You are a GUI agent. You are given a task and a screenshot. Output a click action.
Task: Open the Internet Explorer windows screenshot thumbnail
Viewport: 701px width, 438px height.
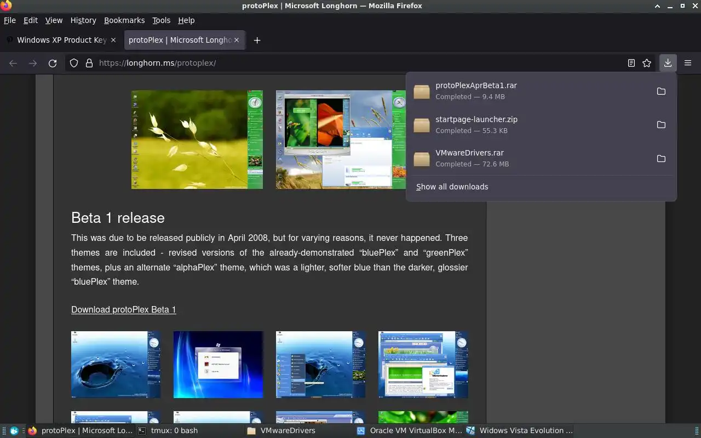(x=423, y=365)
